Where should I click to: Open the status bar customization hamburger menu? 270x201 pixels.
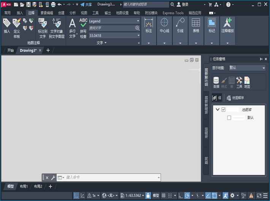point(265,196)
